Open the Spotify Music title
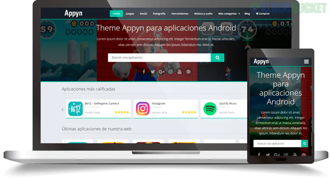 tap(228, 104)
